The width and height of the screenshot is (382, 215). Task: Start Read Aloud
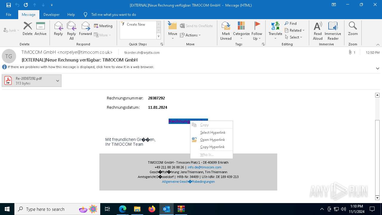[318, 30]
